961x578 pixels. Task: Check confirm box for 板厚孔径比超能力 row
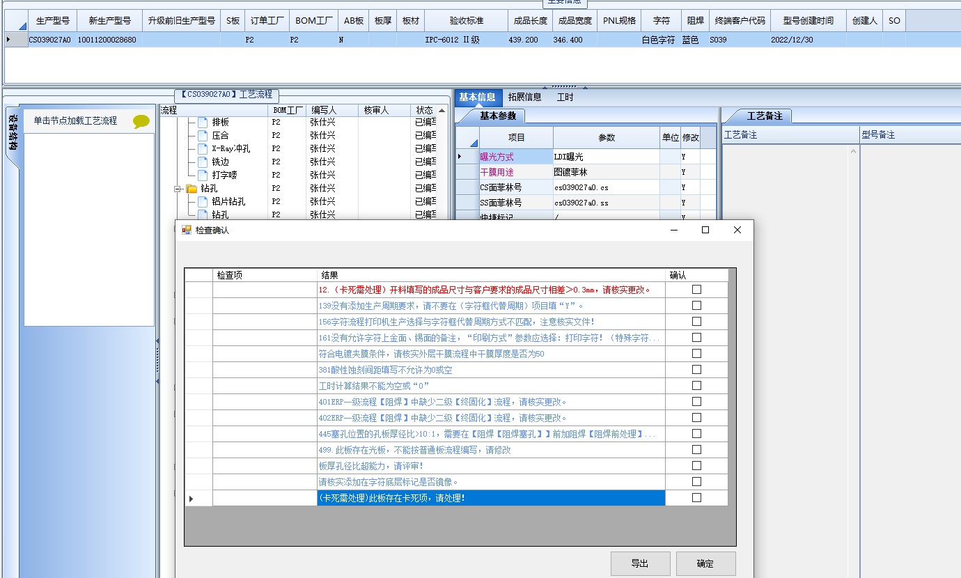point(696,466)
